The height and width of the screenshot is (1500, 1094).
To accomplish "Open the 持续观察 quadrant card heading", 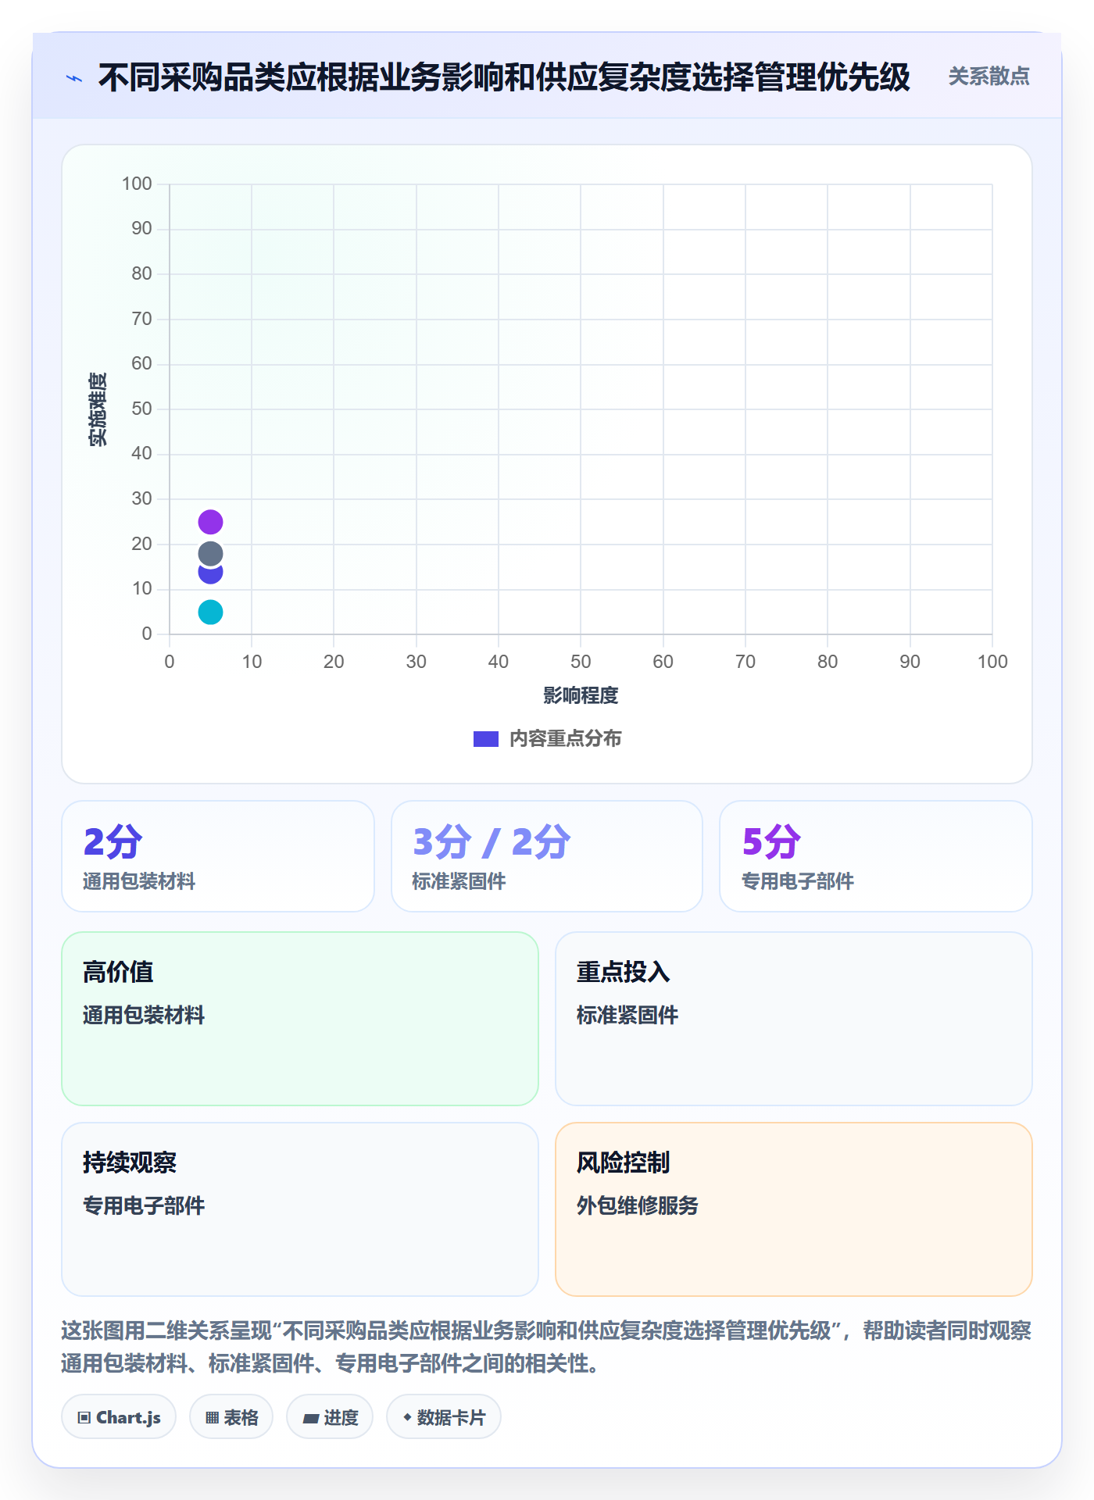I will [x=130, y=1162].
